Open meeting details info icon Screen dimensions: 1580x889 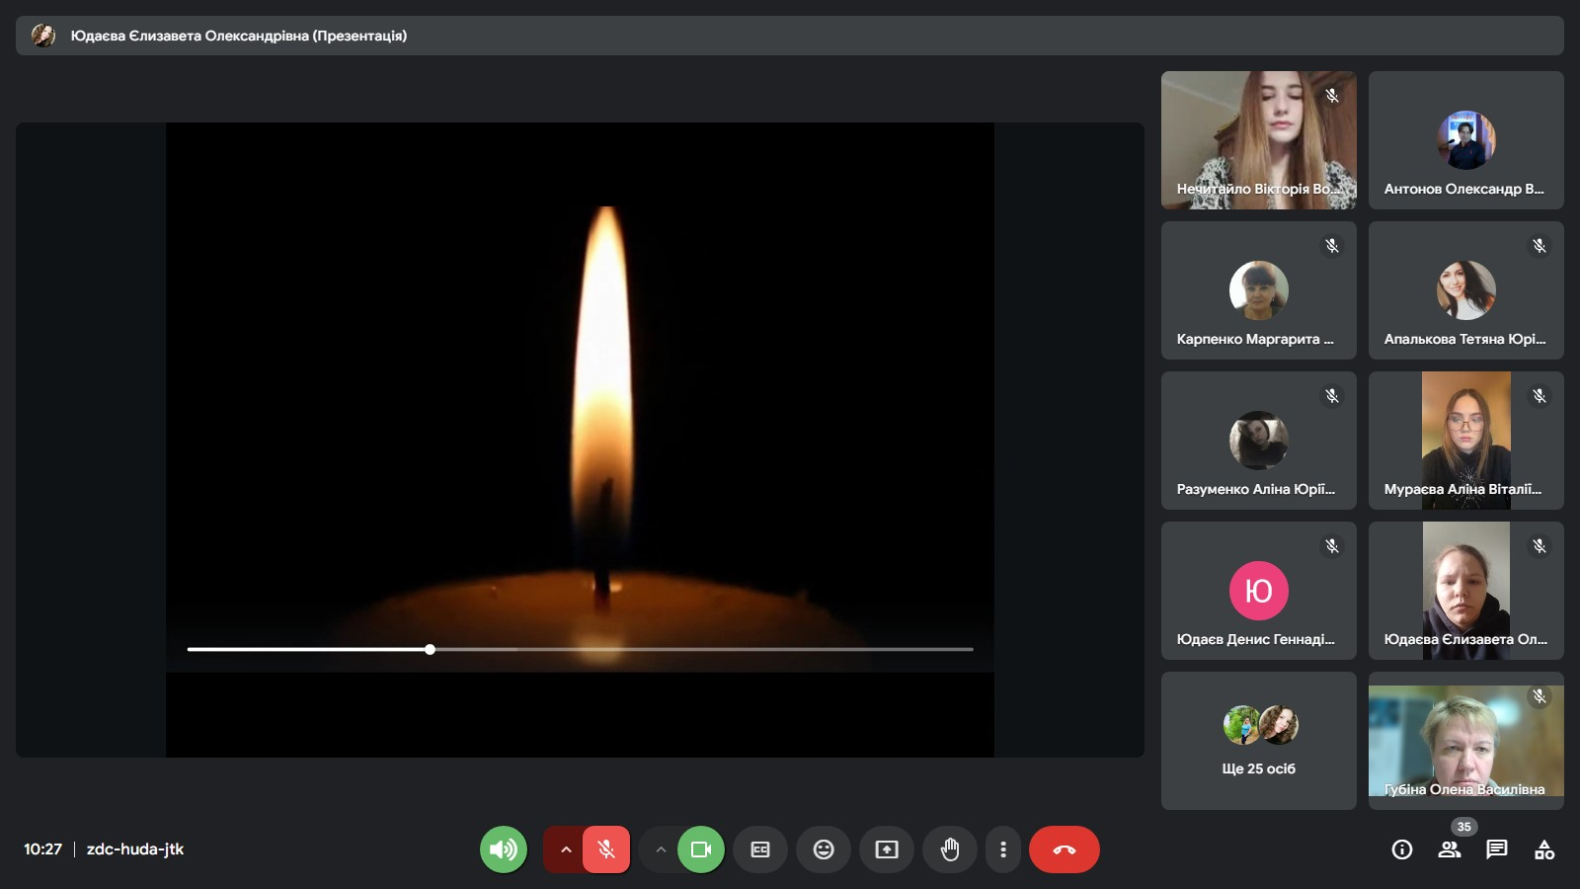point(1402,849)
